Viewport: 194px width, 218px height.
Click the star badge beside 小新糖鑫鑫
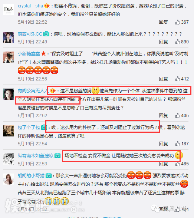click(x=43, y=53)
